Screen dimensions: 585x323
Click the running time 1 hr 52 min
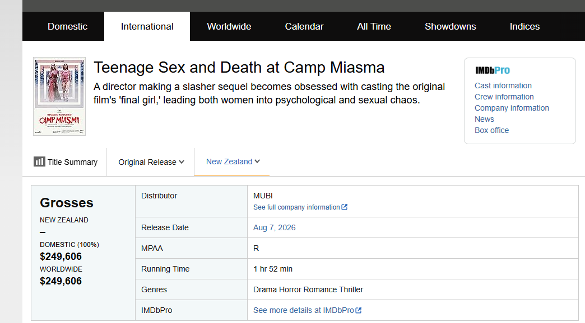273,269
